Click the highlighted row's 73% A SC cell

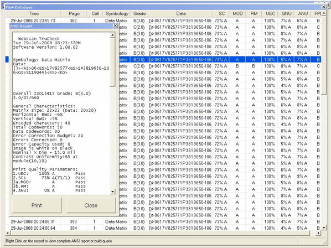click(x=221, y=60)
